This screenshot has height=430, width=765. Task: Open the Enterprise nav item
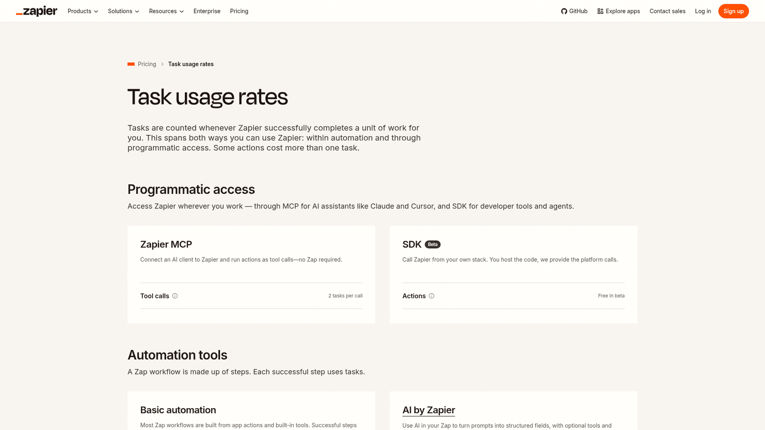click(x=207, y=11)
